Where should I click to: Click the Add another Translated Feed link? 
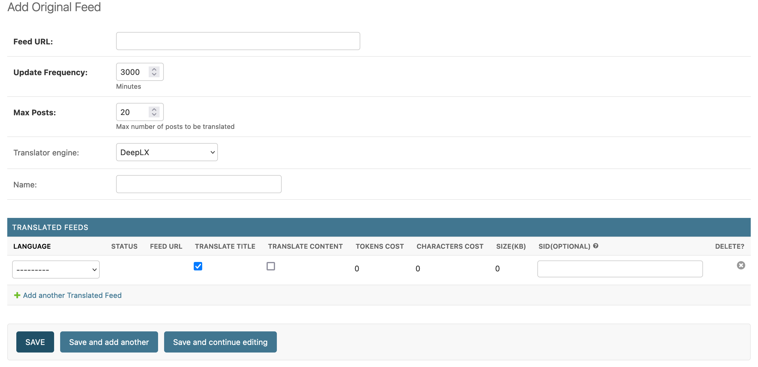(x=72, y=295)
